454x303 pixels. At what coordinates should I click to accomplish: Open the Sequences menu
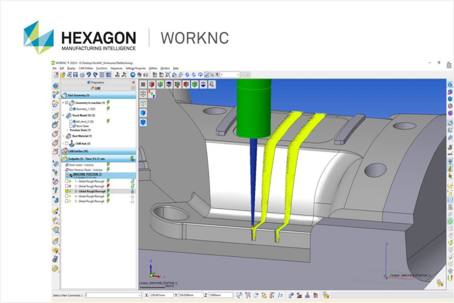tap(117, 68)
